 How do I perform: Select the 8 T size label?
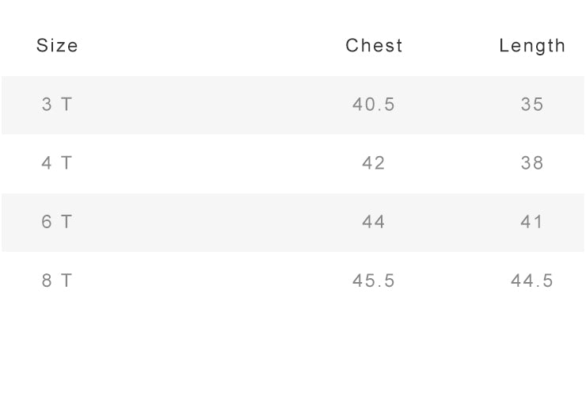(56, 280)
